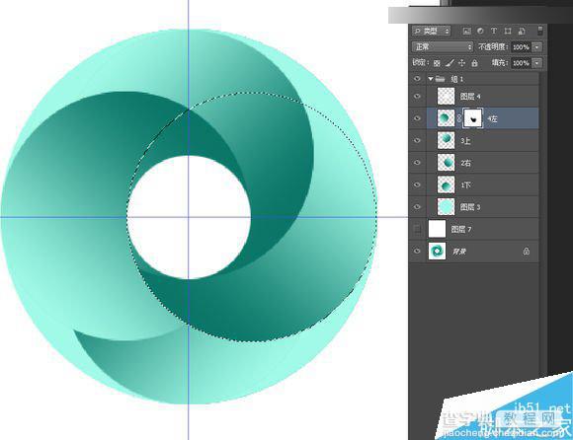Show hidden layer 图层 7 visibility box
This screenshot has width=573, height=440.
coord(417,229)
